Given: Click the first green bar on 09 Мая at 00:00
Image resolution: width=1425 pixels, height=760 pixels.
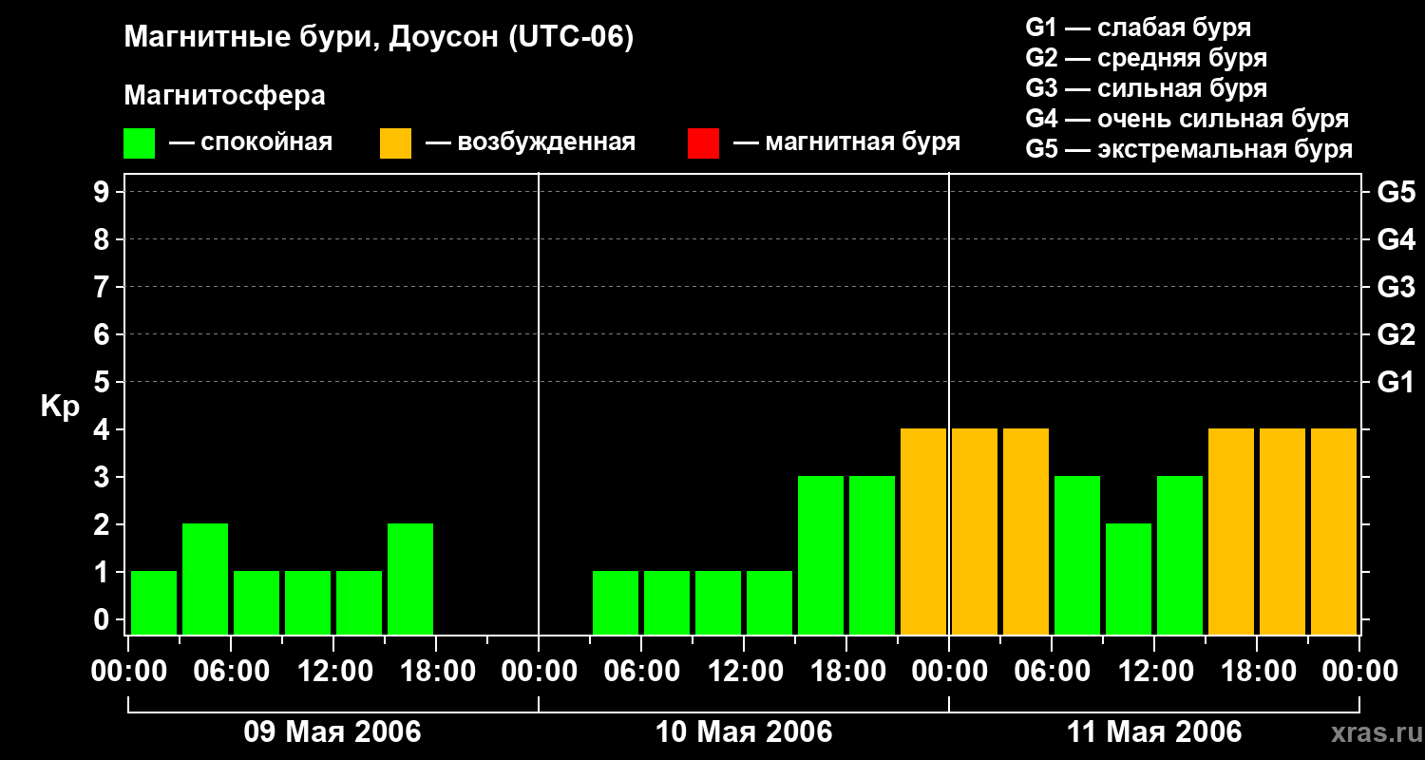Looking at the screenshot, I should click(154, 602).
